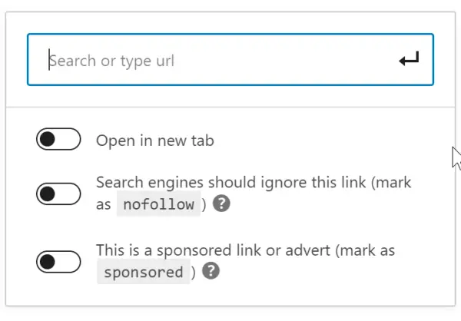This screenshot has width=461, height=321.
Task: Open the help icon beside nofollow
Action: coord(221,204)
